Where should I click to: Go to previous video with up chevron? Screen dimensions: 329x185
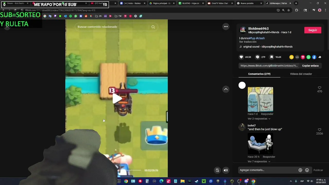[226, 89]
